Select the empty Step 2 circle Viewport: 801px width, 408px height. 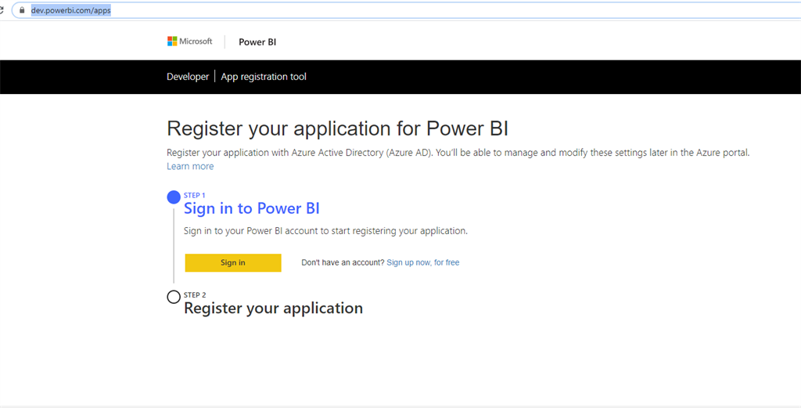coord(174,297)
